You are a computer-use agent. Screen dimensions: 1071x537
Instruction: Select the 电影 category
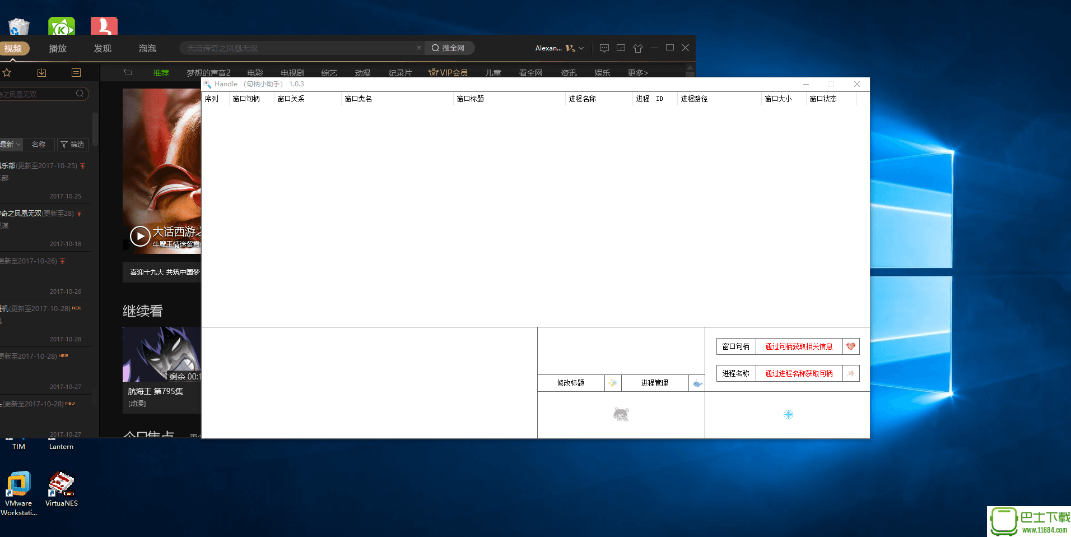255,73
